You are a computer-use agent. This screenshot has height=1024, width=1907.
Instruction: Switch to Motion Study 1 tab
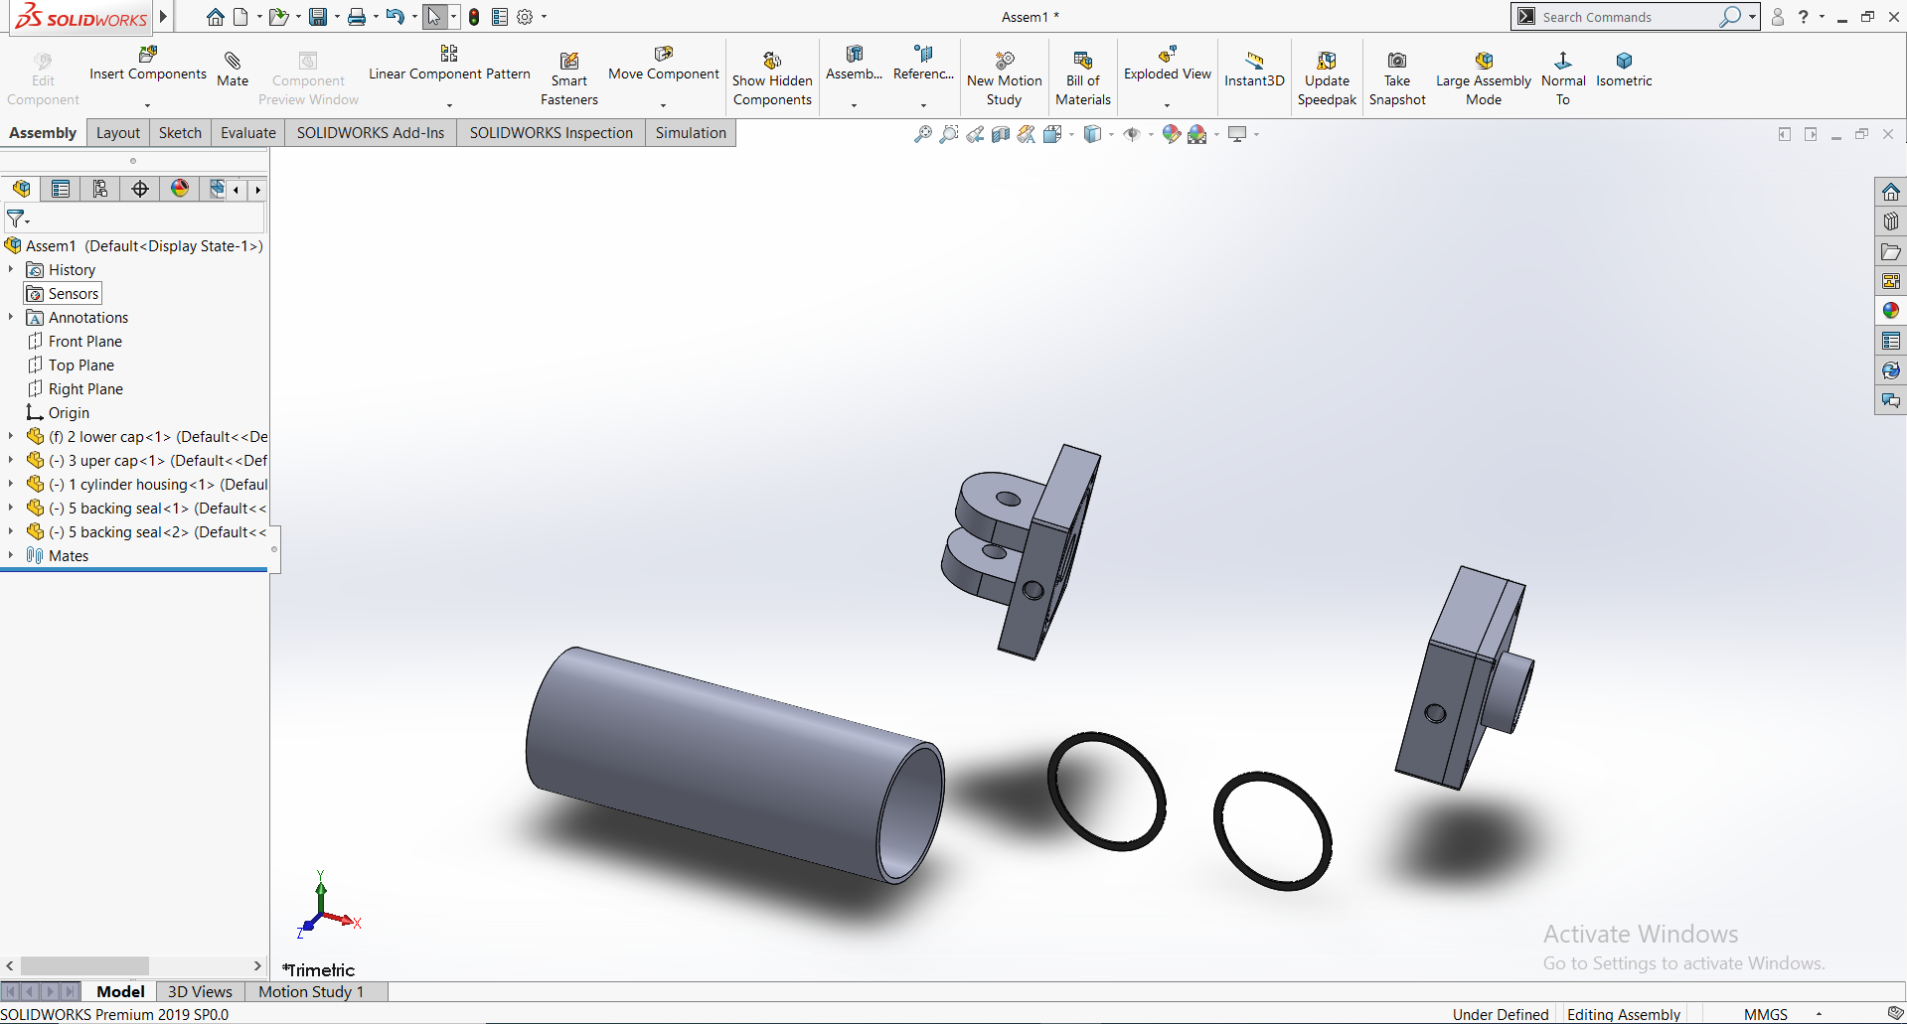click(311, 991)
